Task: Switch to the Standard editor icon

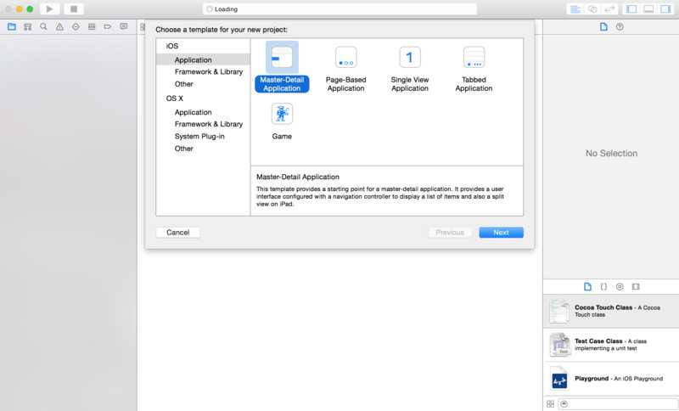Action: pos(575,9)
